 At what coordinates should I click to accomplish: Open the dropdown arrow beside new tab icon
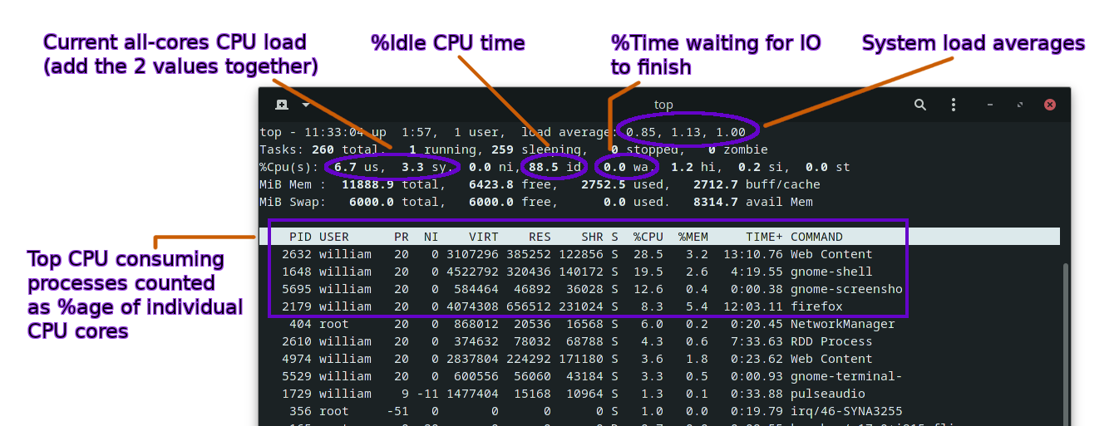point(306,105)
